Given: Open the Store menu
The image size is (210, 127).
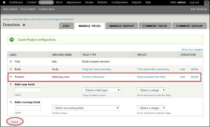Looking at the screenshot, I should [59, 2].
